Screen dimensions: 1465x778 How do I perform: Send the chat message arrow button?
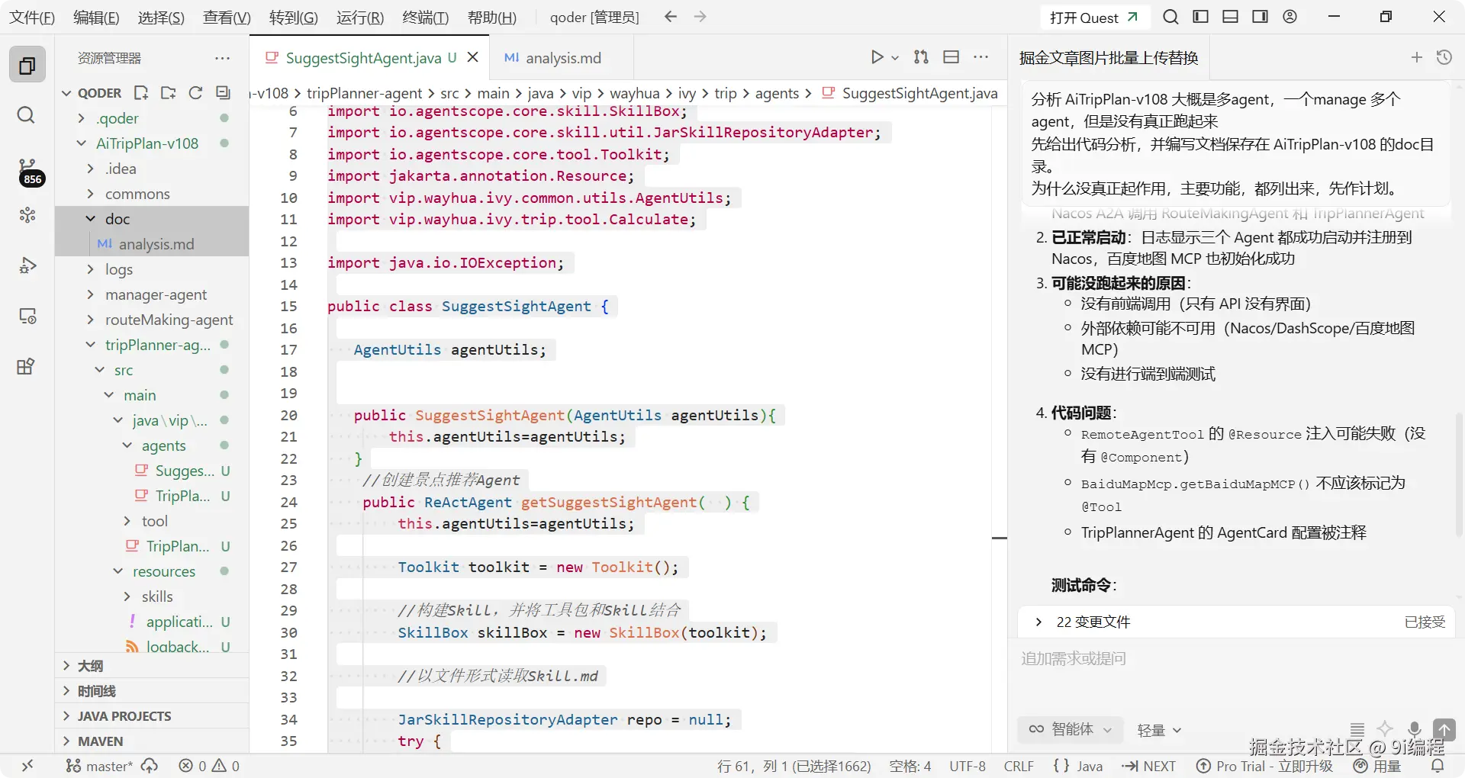pyautogui.click(x=1444, y=729)
